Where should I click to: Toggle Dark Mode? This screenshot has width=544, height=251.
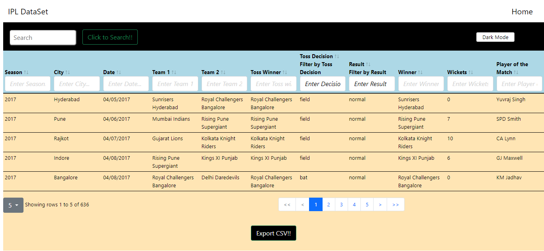[x=495, y=37]
